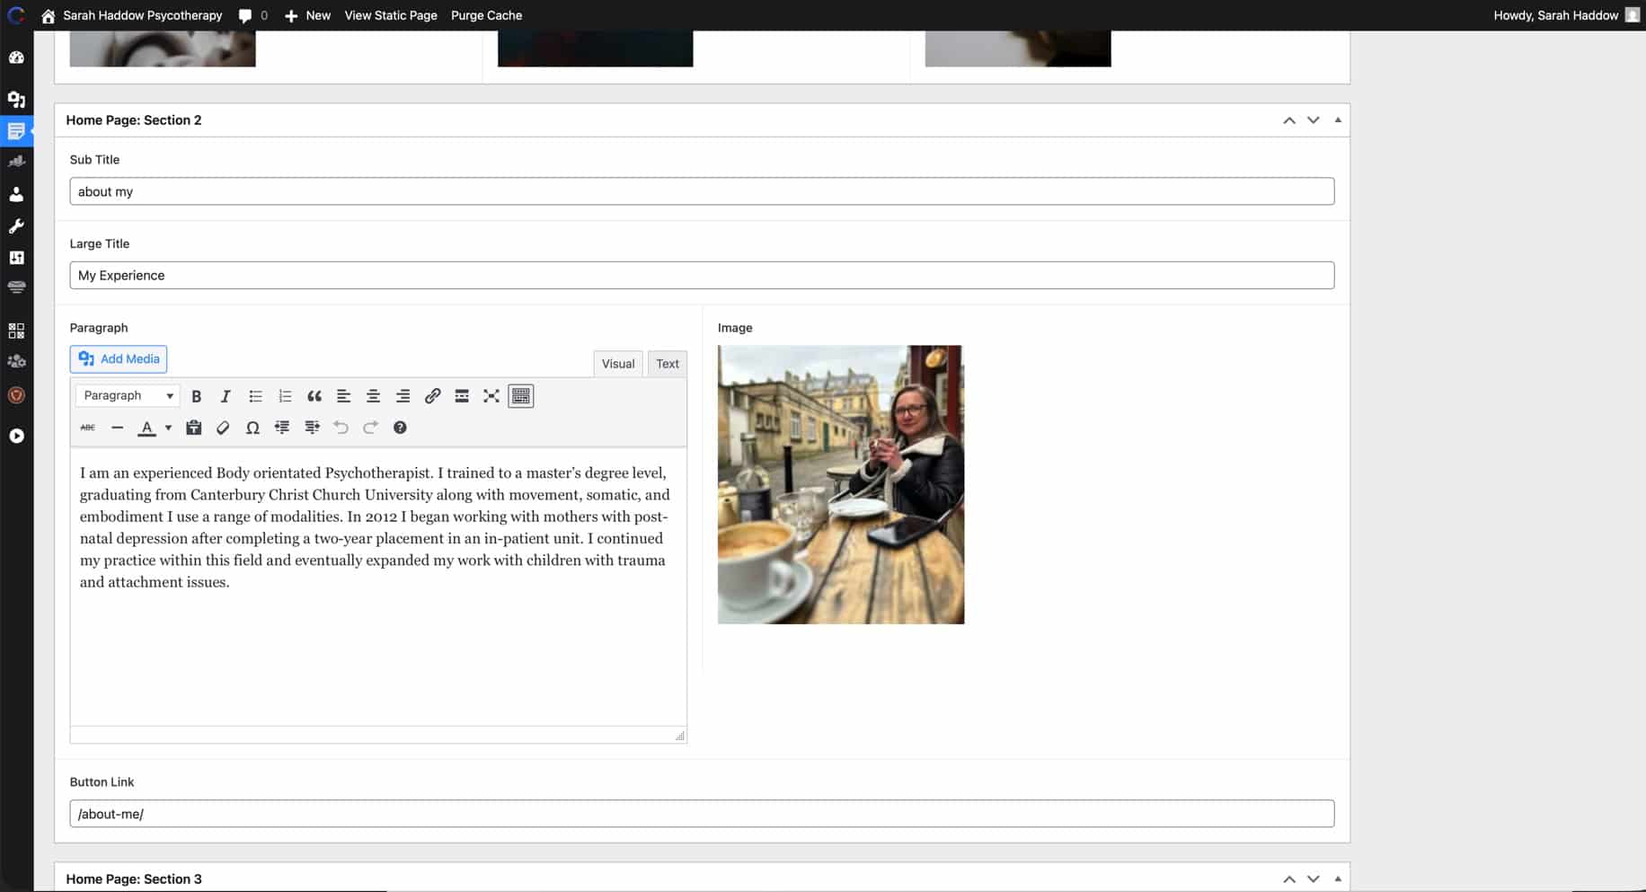Focus the Large Title input field
1646x892 pixels.
coord(702,276)
